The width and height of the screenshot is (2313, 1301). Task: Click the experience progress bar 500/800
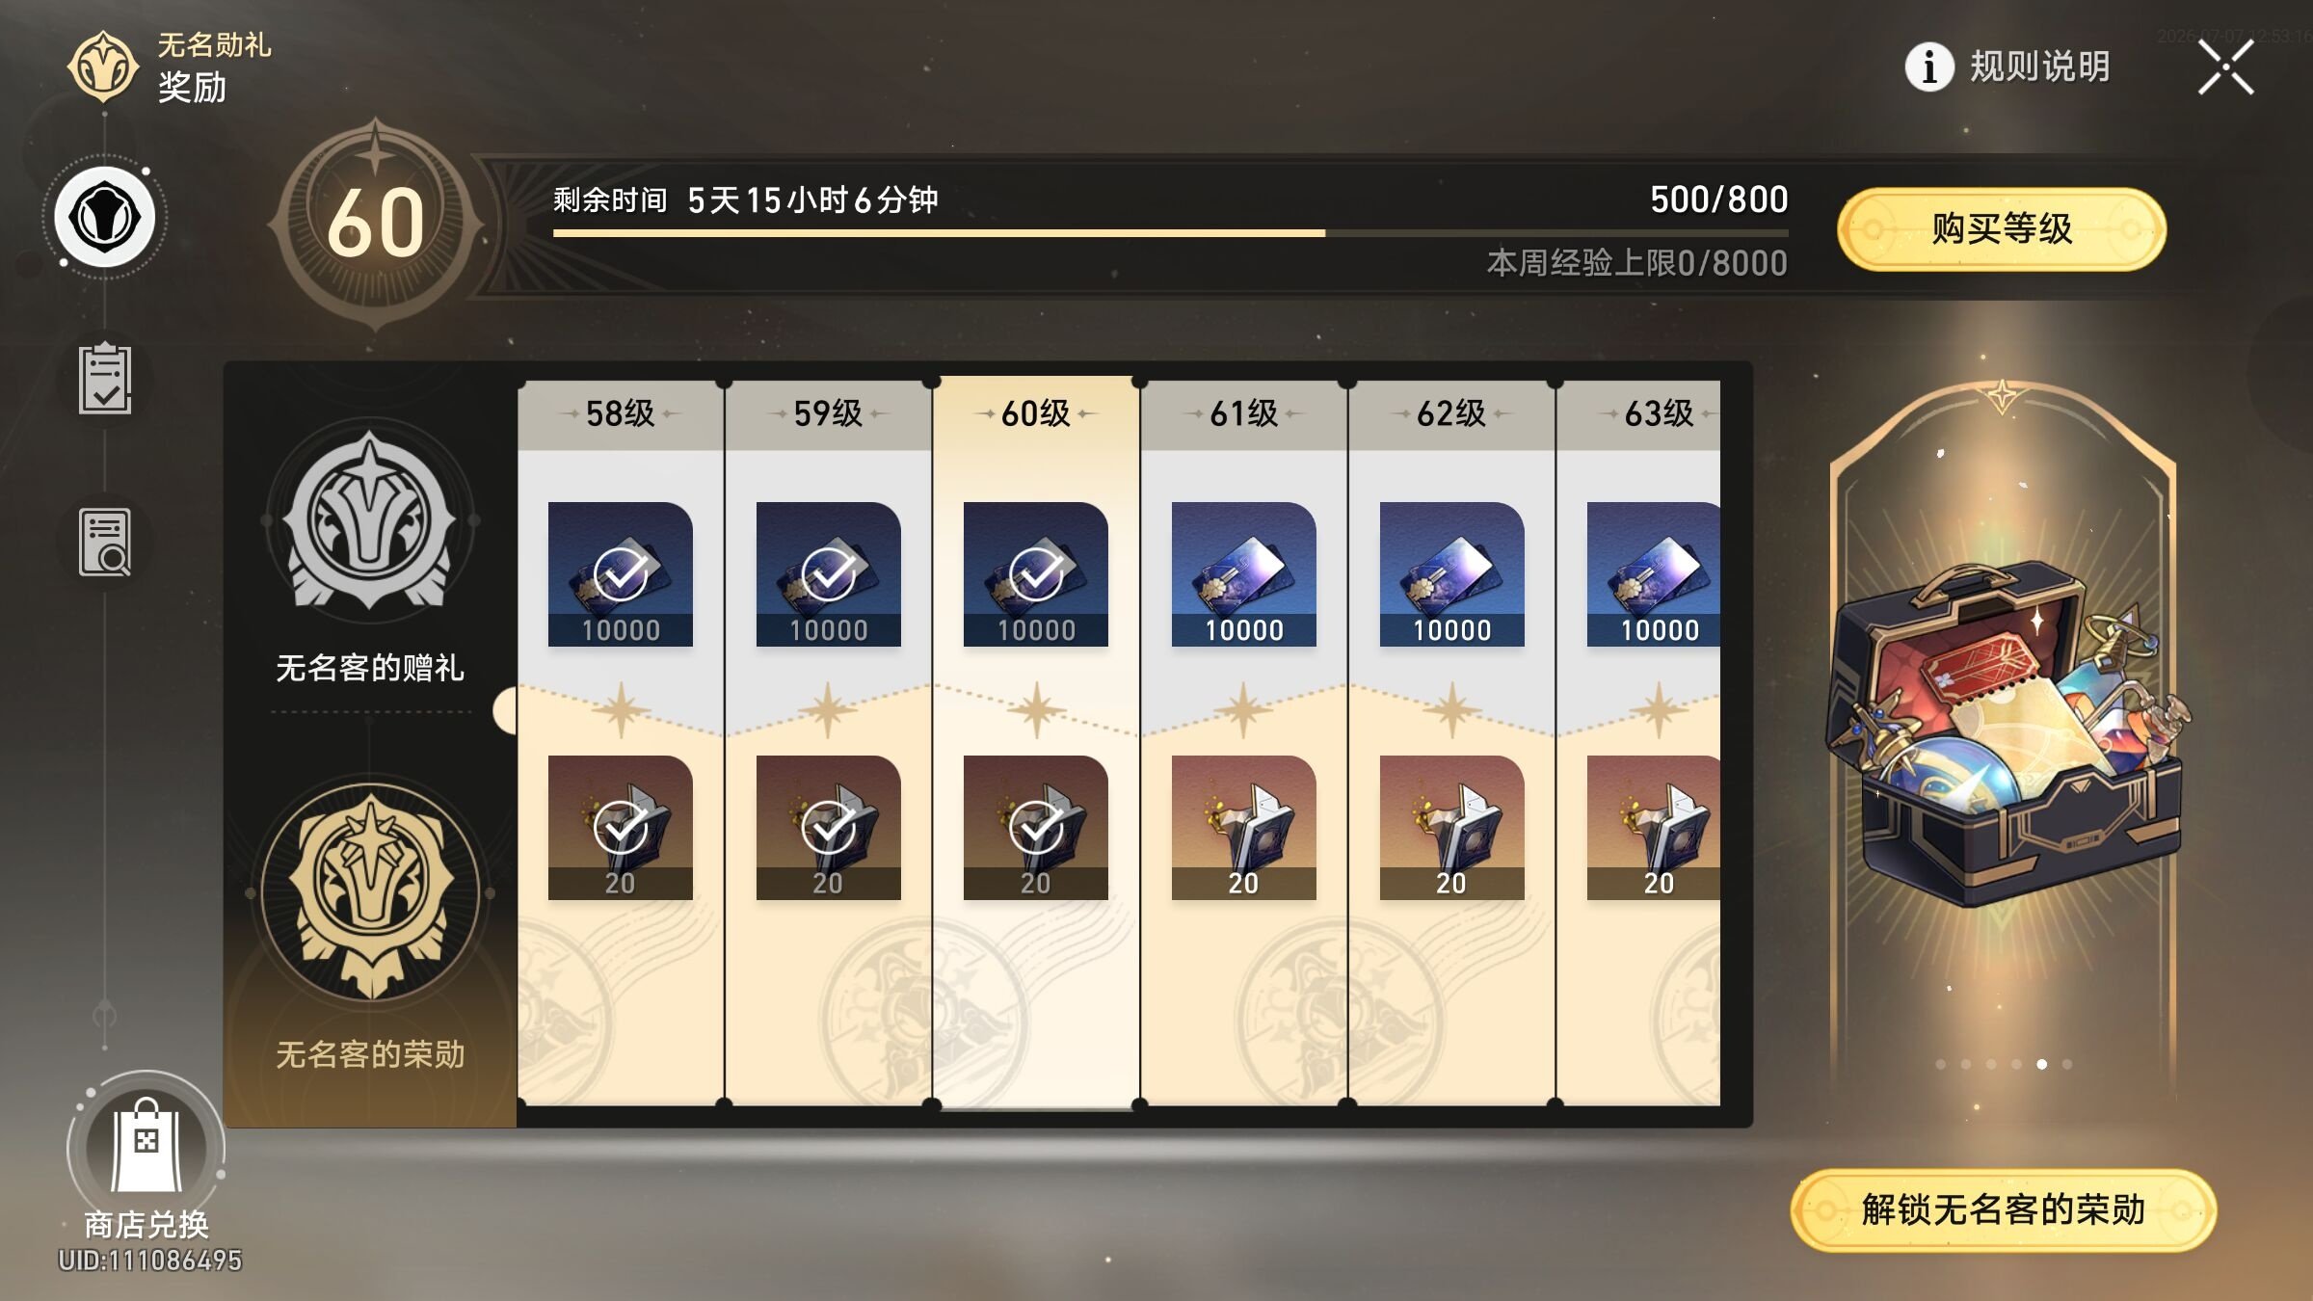[1170, 233]
